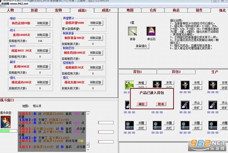
Task: Open the 背包2 tab
Action: pos(176,72)
